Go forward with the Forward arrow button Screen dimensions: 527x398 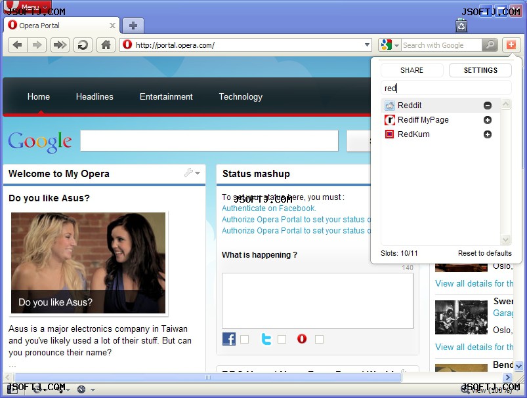coord(37,45)
